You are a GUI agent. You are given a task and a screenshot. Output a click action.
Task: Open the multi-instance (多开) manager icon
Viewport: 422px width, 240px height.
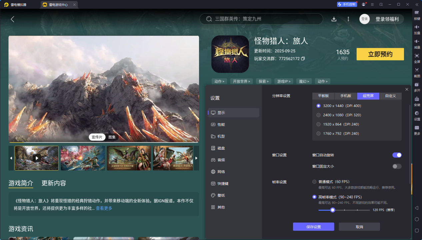417,85
